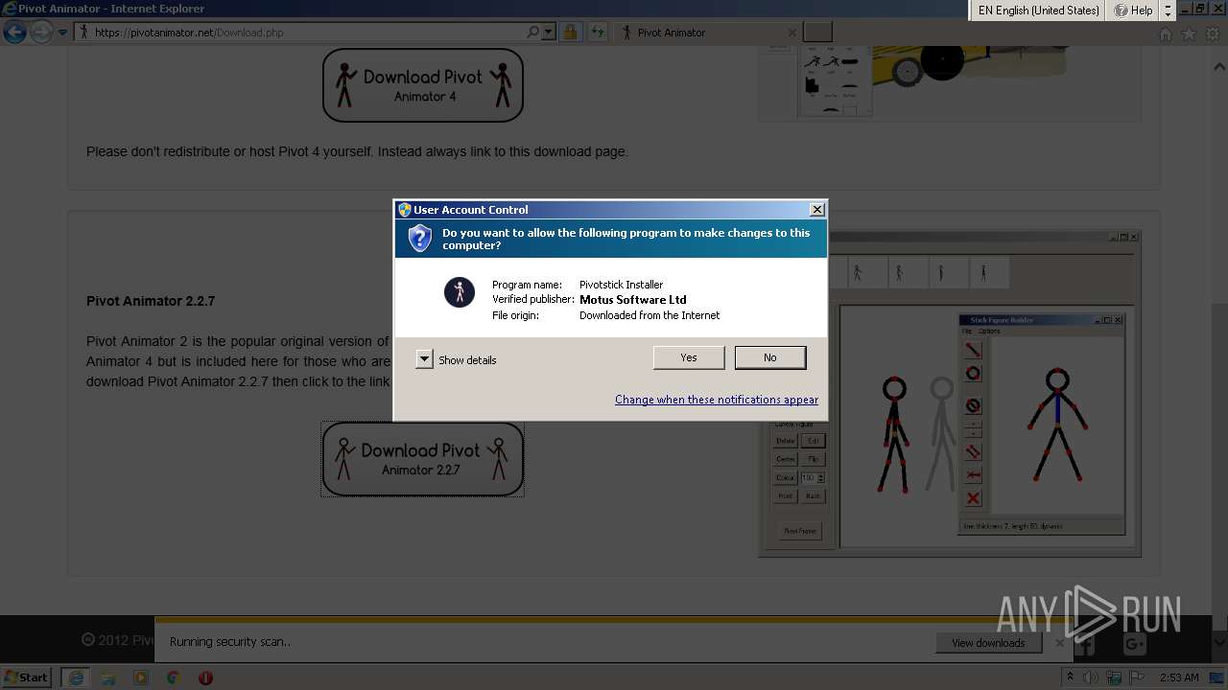Click Yes in User Account Control dialog

[689, 357]
